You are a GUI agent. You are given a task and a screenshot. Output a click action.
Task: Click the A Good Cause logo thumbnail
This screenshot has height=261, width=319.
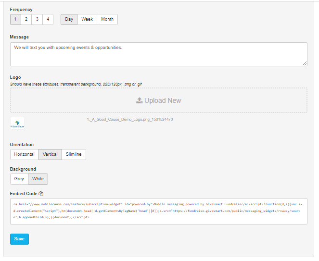[x=17, y=123]
